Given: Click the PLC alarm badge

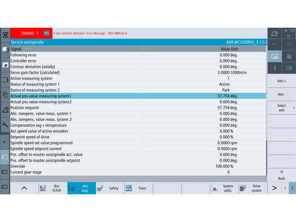Looking at the screenshot, I should point(46,33).
